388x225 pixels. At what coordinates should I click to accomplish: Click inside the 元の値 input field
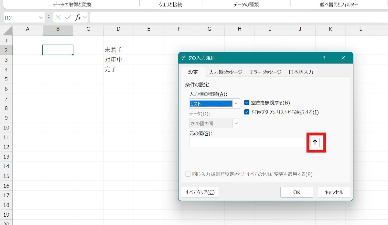coord(247,142)
